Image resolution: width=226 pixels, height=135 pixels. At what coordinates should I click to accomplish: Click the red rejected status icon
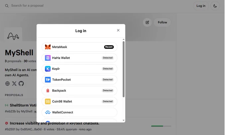[x=7, y=123]
